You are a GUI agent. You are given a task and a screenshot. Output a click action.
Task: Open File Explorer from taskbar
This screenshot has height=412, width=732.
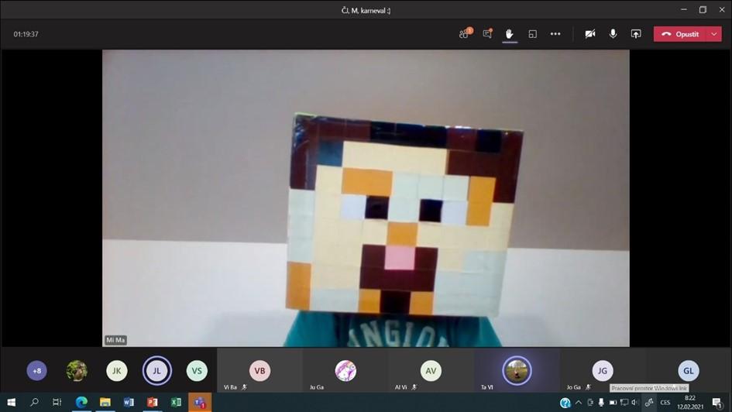[x=105, y=402]
